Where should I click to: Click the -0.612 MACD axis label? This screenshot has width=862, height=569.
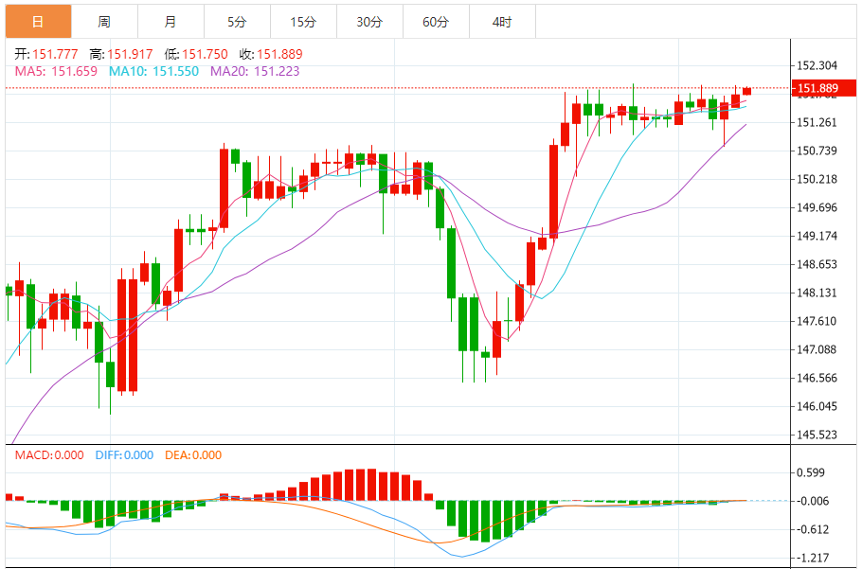click(x=813, y=530)
